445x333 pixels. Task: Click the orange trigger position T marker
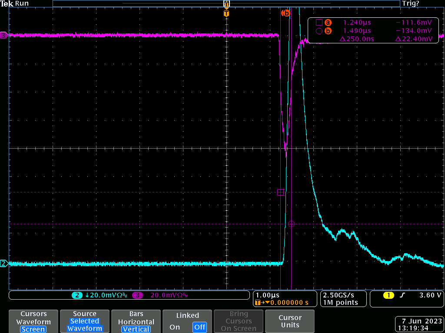(226, 13)
